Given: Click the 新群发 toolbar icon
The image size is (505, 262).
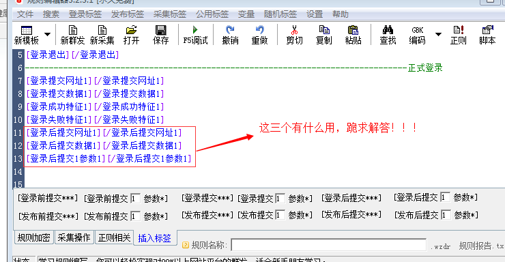Looking at the screenshot, I should tap(73, 35).
